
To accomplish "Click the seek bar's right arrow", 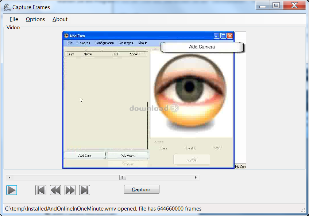I will point(196,178).
